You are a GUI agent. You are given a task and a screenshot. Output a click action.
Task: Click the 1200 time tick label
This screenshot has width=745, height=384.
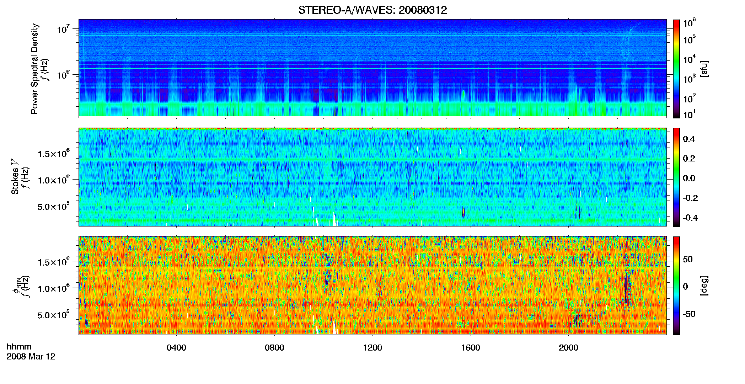[x=372, y=347]
